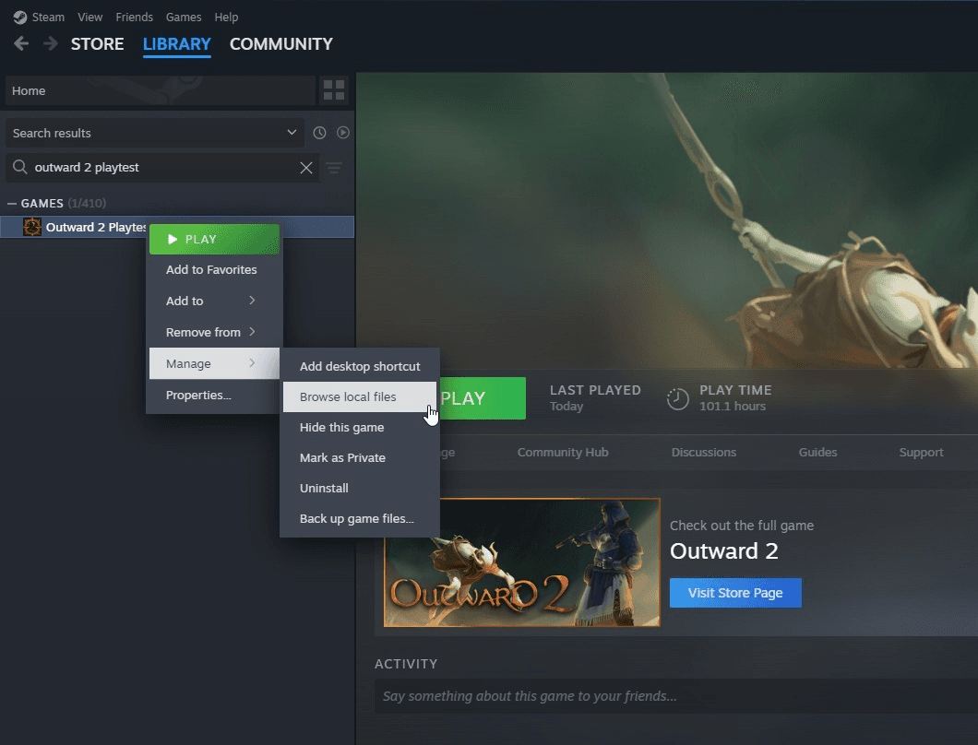The height and width of the screenshot is (745, 978).
Task: Select Add desktop shortcut
Action: click(x=360, y=367)
